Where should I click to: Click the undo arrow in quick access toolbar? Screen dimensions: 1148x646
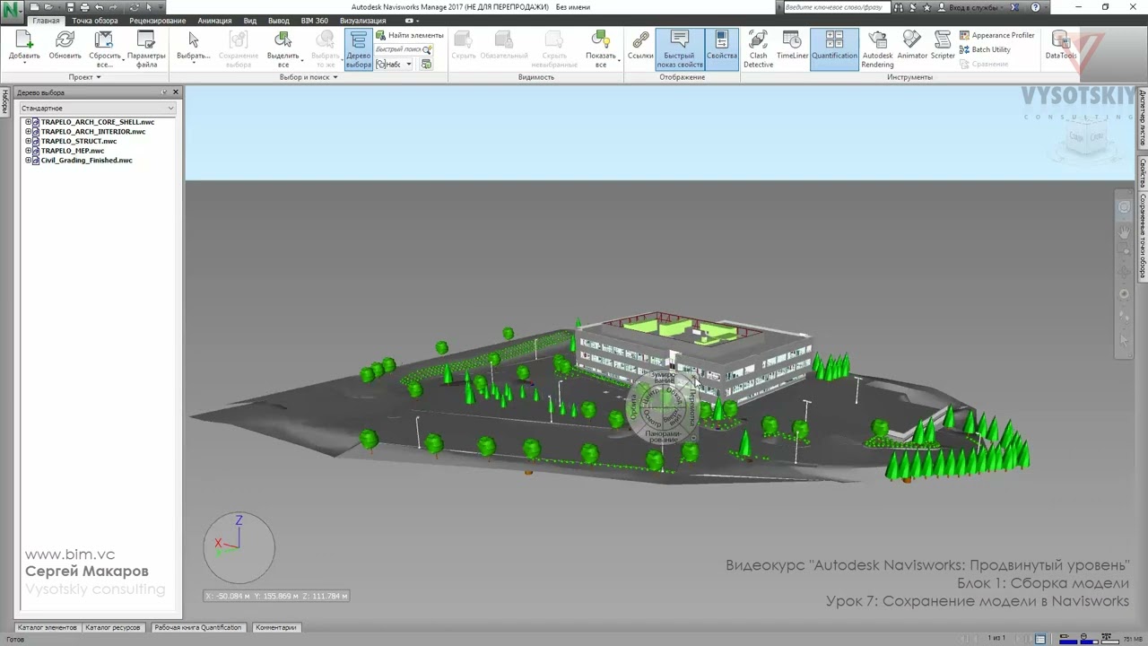[x=98, y=7]
